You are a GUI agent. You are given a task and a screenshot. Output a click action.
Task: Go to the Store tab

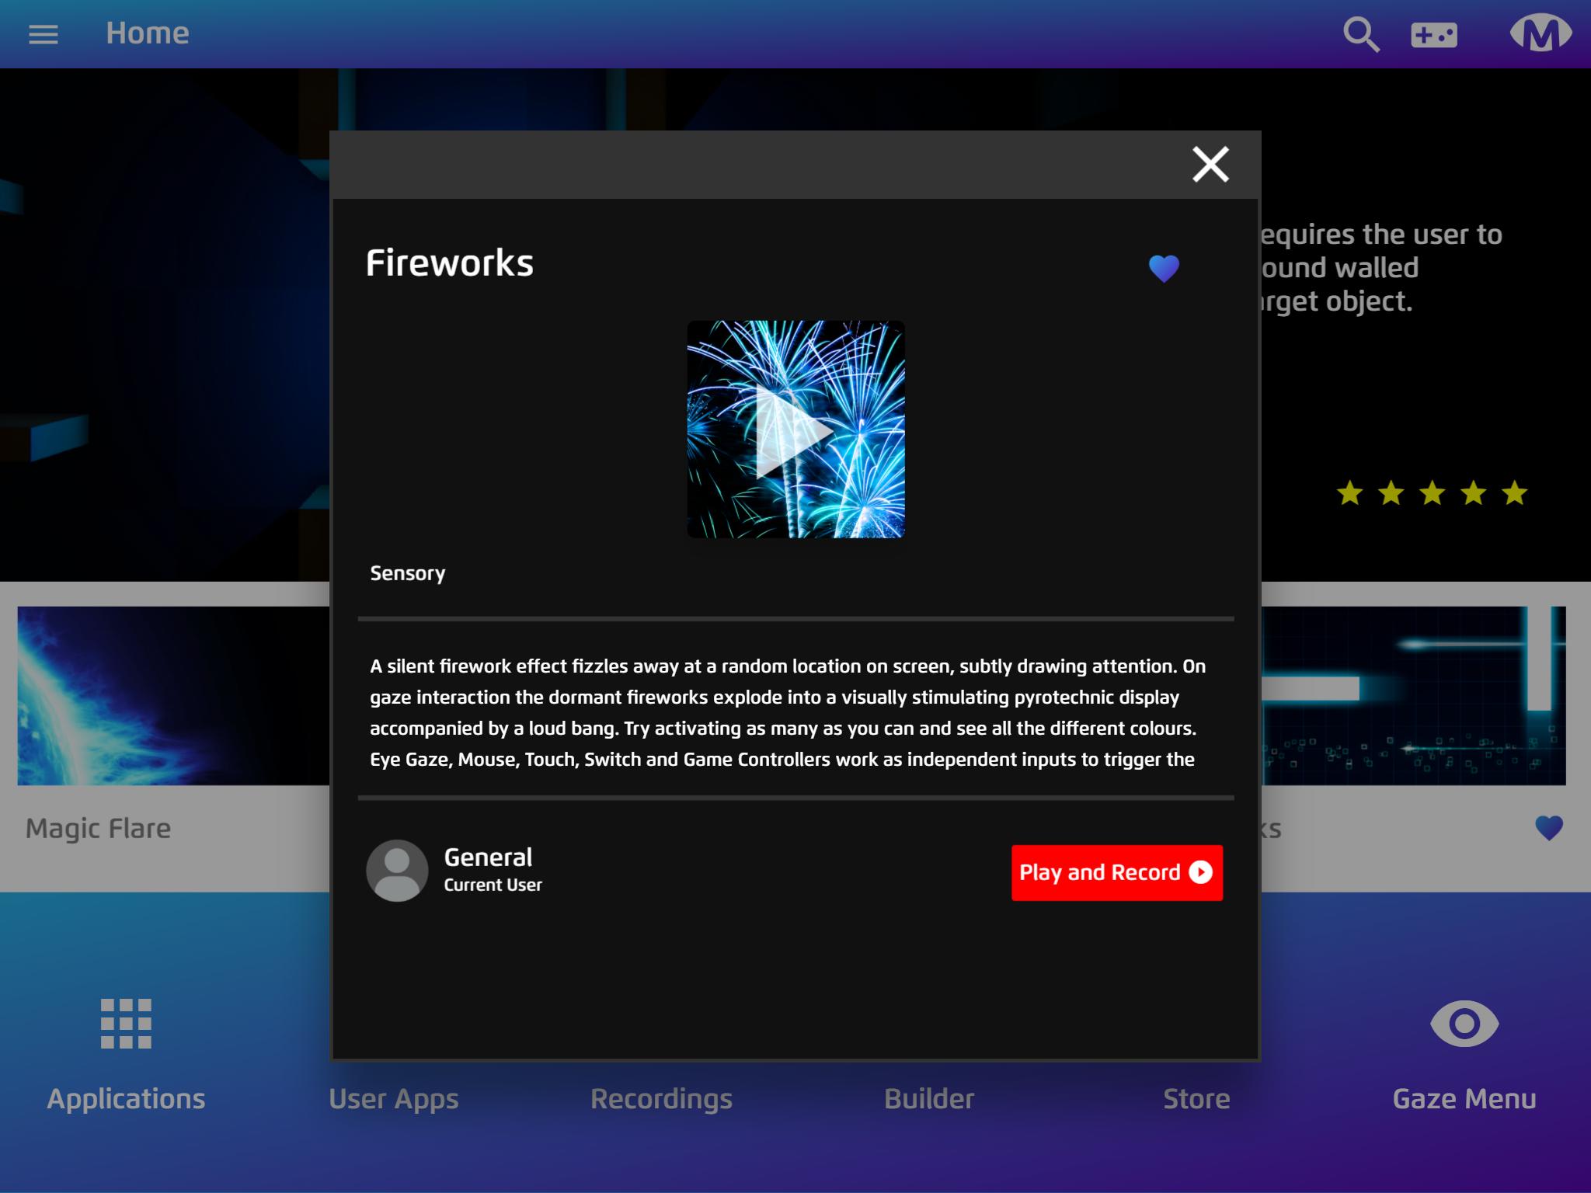[1196, 1099]
